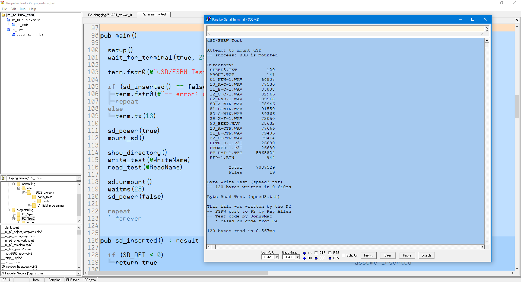Click the battle_tower folder icon
The width and height of the screenshot is (521, 282).
tap(34, 197)
